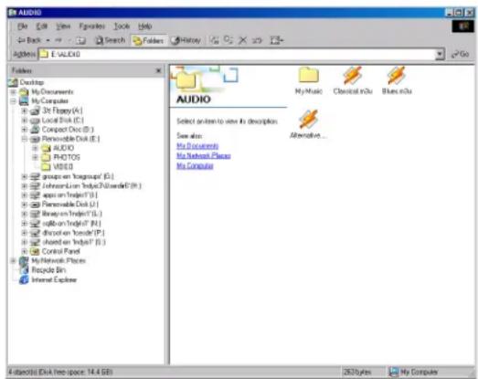This screenshot has height=379, width=478.
Task: Open the Tools menu
Action: point(122,26)
